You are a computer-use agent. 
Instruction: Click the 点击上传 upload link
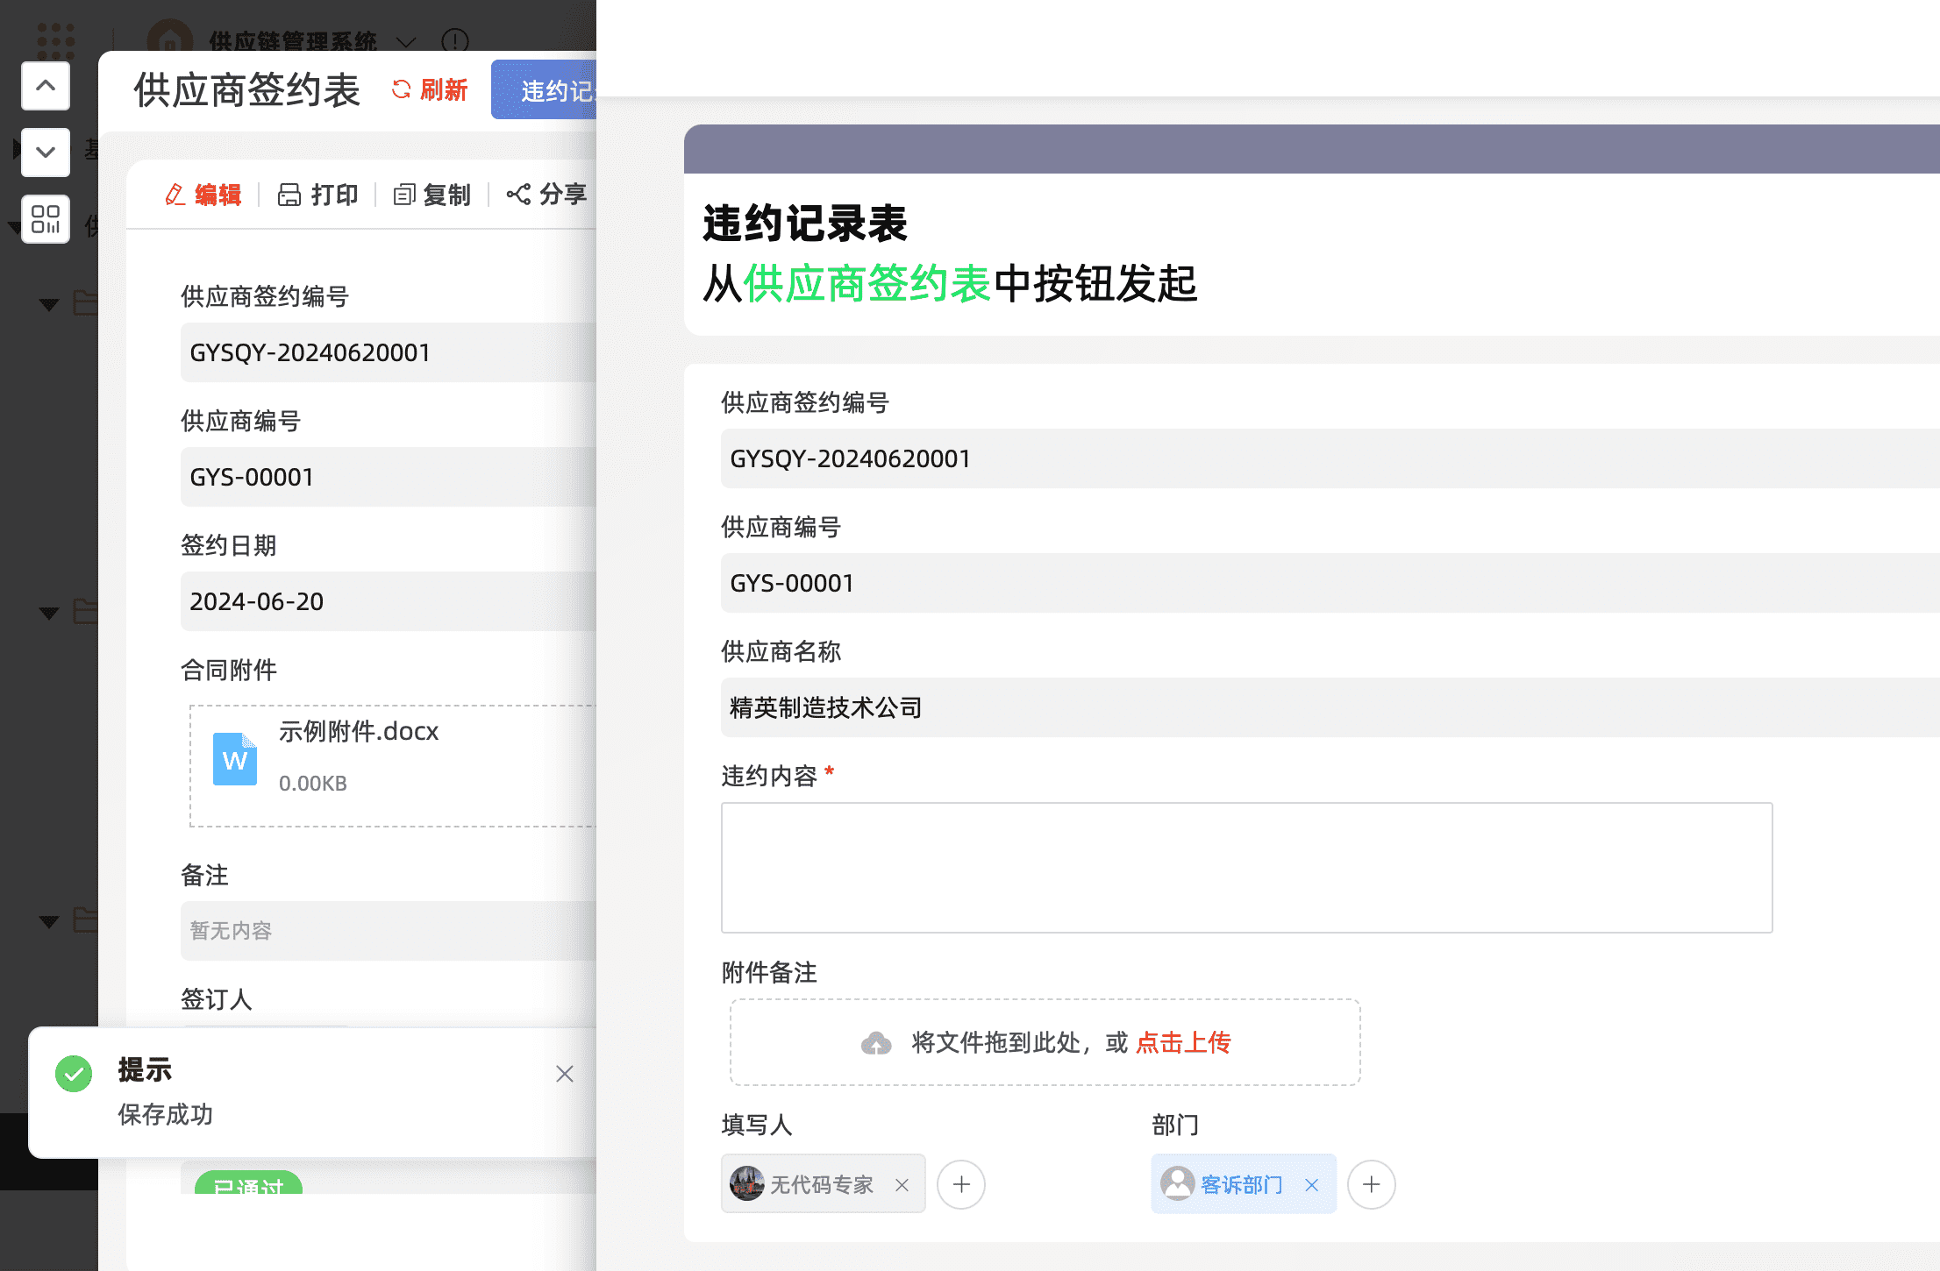pyautogui.click(x=1183, y=1043)
